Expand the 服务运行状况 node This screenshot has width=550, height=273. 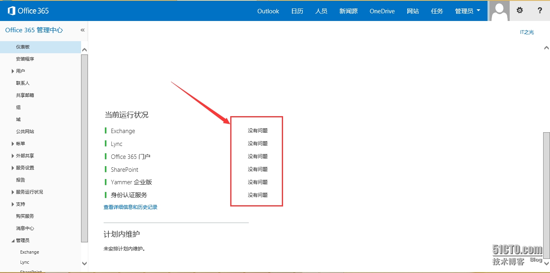[13, 192]
